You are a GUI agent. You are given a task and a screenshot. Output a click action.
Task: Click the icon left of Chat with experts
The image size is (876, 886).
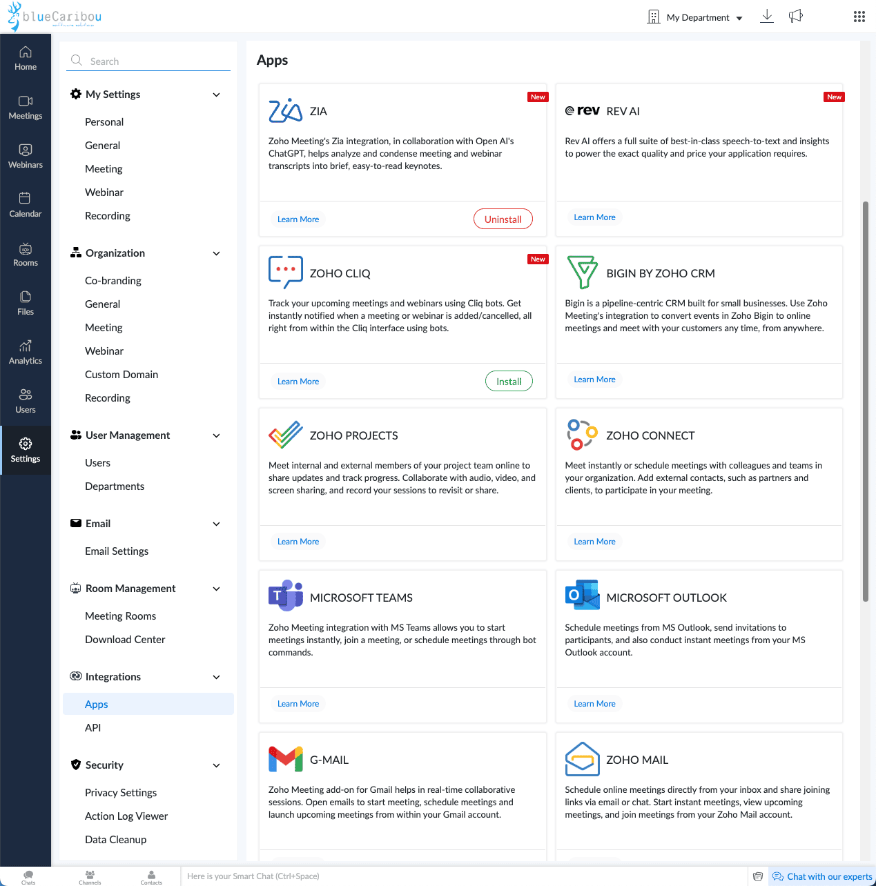(x=758, y=876)
